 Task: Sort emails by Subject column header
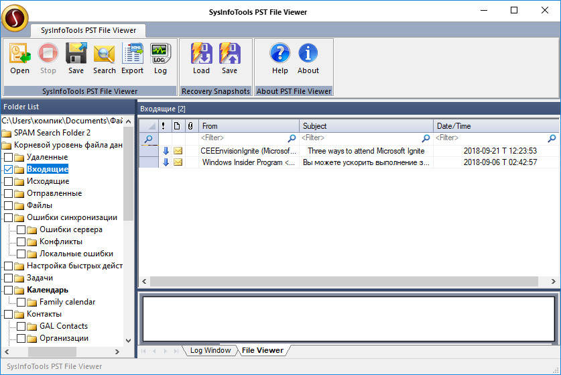coord(367,126)
